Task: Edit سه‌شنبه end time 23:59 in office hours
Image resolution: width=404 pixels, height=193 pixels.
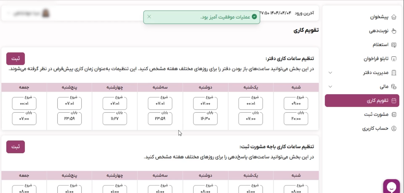Action: click(x=160, y=118)
